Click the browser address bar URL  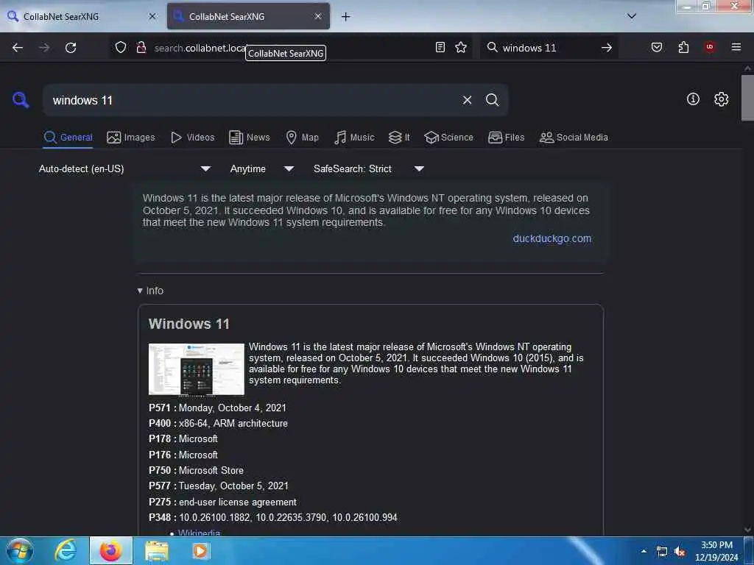[x=200, y=48]
